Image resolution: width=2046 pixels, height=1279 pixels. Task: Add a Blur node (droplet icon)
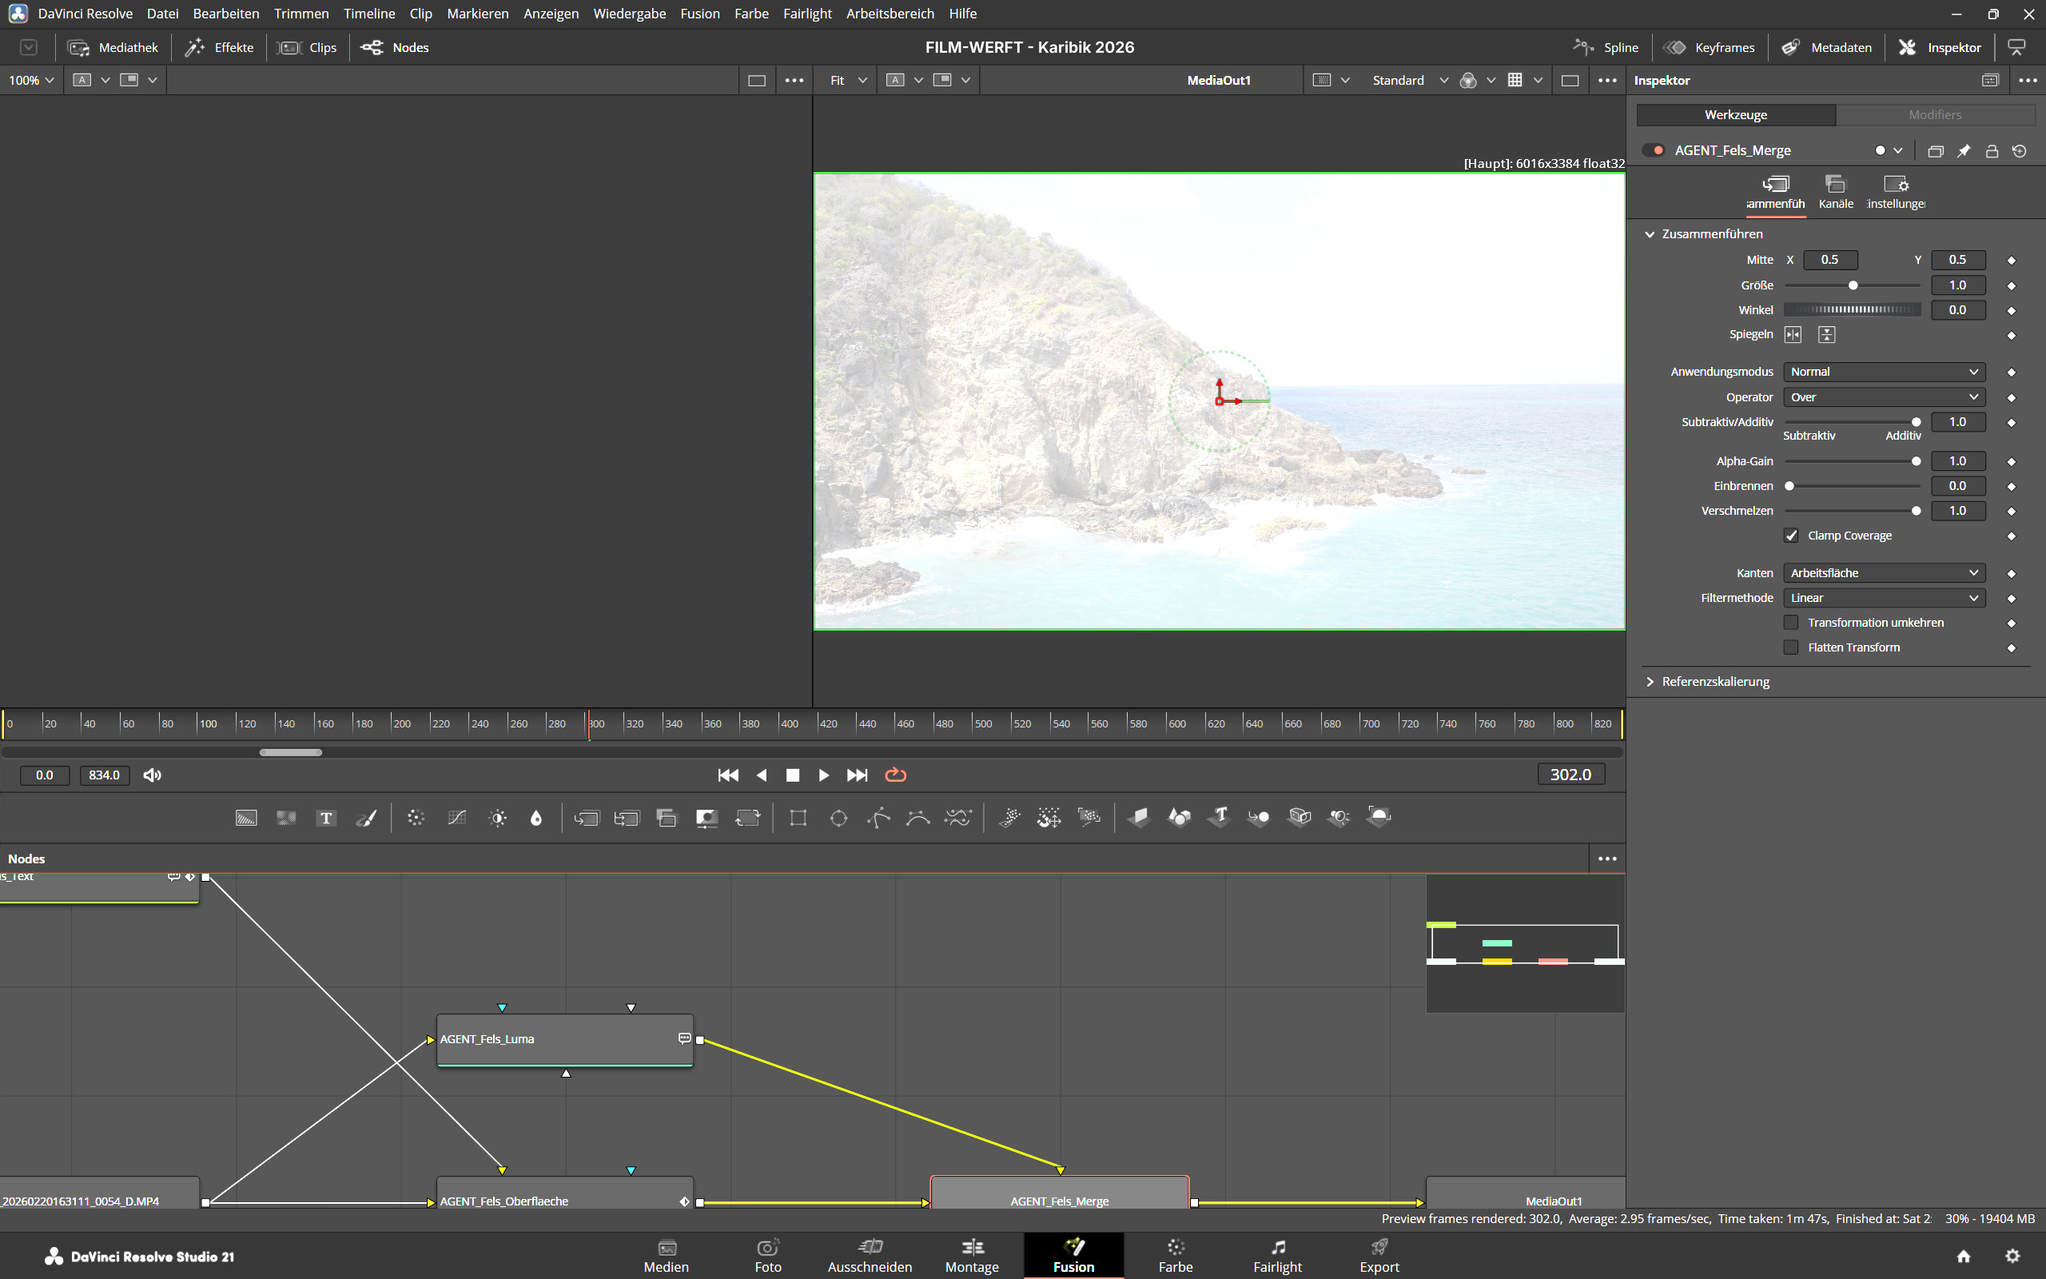point(536,818)
